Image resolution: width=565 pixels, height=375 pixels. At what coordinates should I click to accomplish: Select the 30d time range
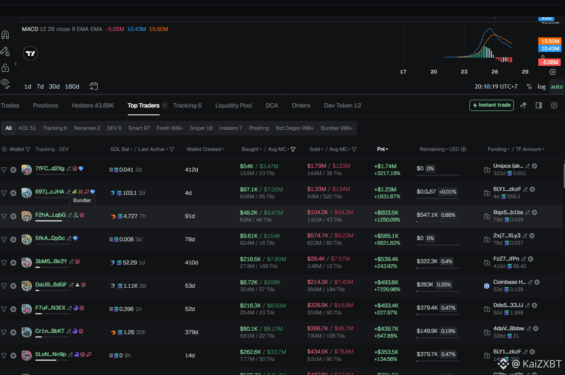(x=54, y=86)
